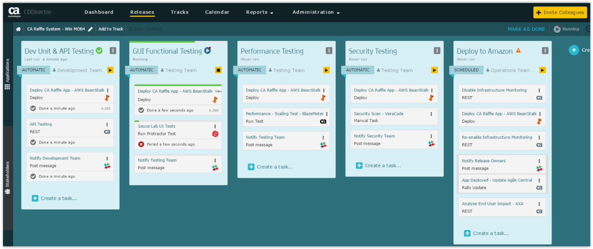This screenshot has height=249, width=593.
Task: Click Slack icon on Notify Release Owners
Action: point(539,168)
